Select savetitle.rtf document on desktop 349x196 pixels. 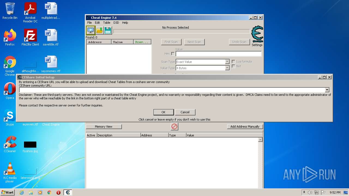(51, 38)
